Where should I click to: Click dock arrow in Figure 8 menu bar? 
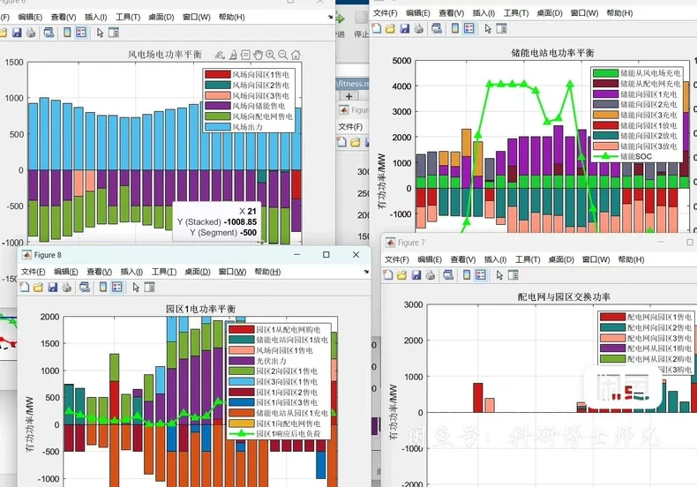coord(366,272)
